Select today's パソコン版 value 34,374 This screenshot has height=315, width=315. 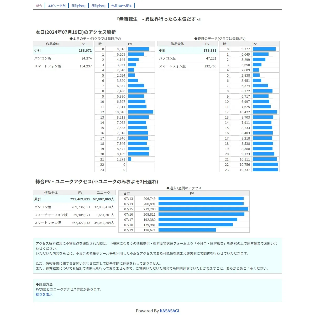(x=87, y=58)
